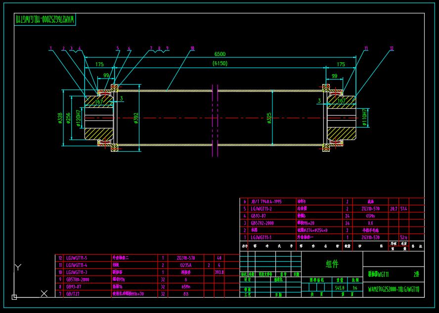Click the 545.8 total weight value
This screenshot has width=439, height=313.
coord(340,287)
